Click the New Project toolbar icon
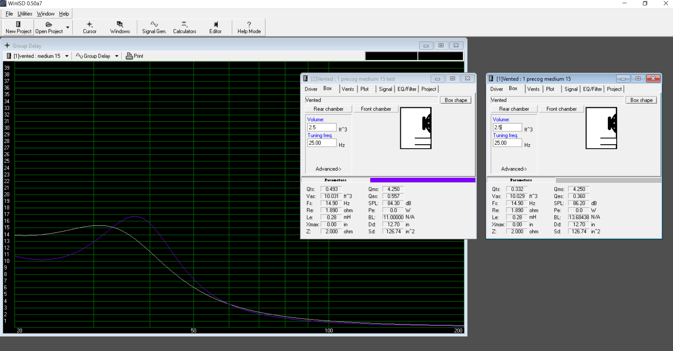This screenshot has height=351, width=673. 18,27
